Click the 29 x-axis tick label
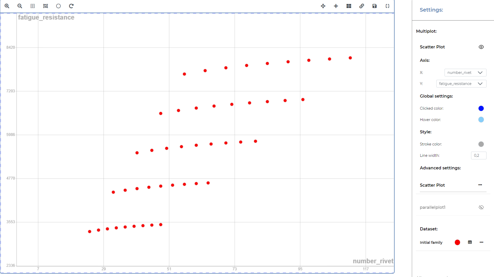The width and height of the screenshot is (494, 277). 104,269
